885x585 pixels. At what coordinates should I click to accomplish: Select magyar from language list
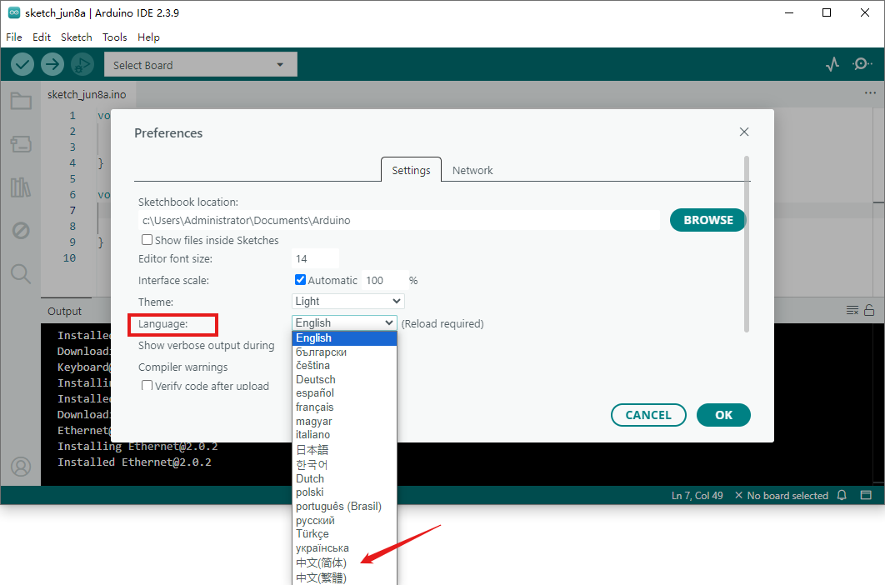coord(344,421)
